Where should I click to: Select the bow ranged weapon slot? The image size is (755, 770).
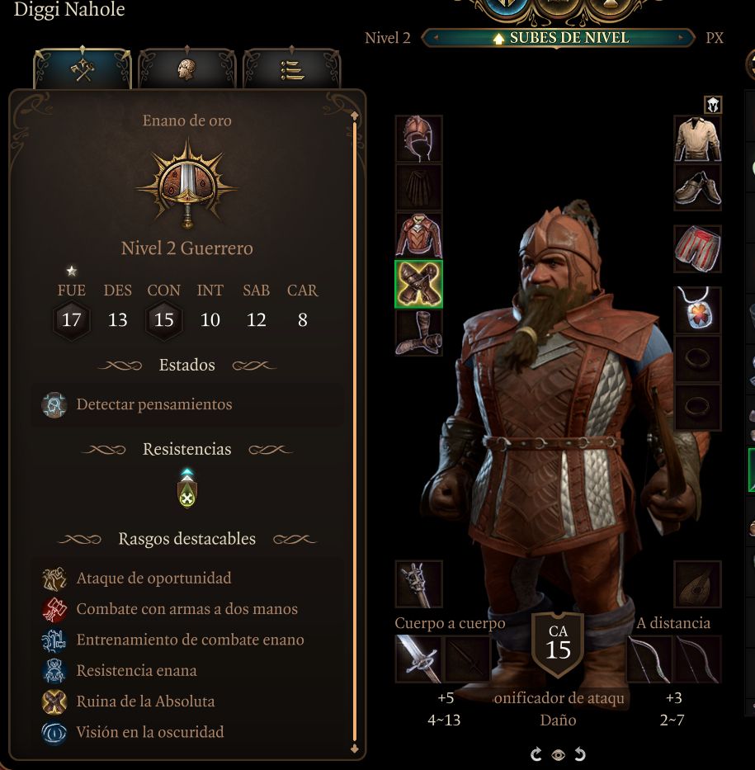click(x=649, y=659)
